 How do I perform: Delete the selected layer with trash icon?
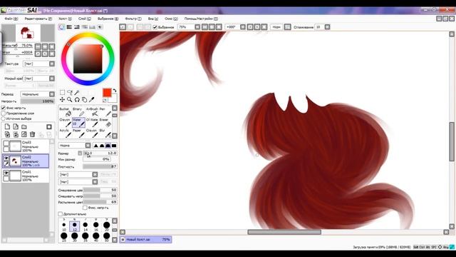pos(32,134)
